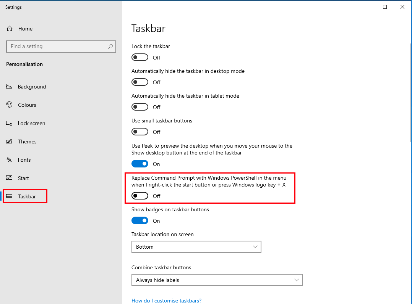Open the Combine taskbar buttons dropdown
Screen dimensions: 412x304
coord(217,280)
